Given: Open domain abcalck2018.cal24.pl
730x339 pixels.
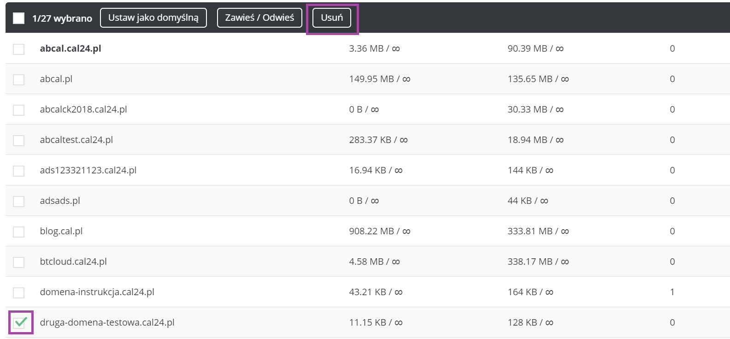Looking at the screenshot, I should click(83, 109).
